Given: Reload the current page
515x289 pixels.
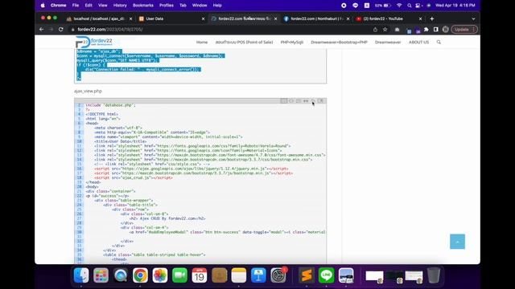Looking at the screenshot, I should click(x=61, y=29).
